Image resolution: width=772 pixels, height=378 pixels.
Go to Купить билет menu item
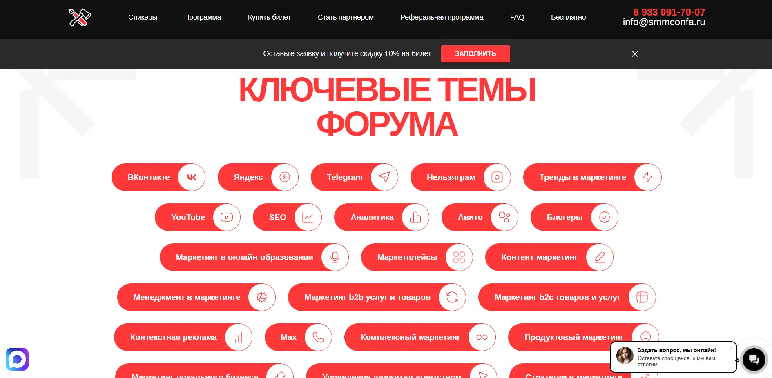tap(269, 17)
